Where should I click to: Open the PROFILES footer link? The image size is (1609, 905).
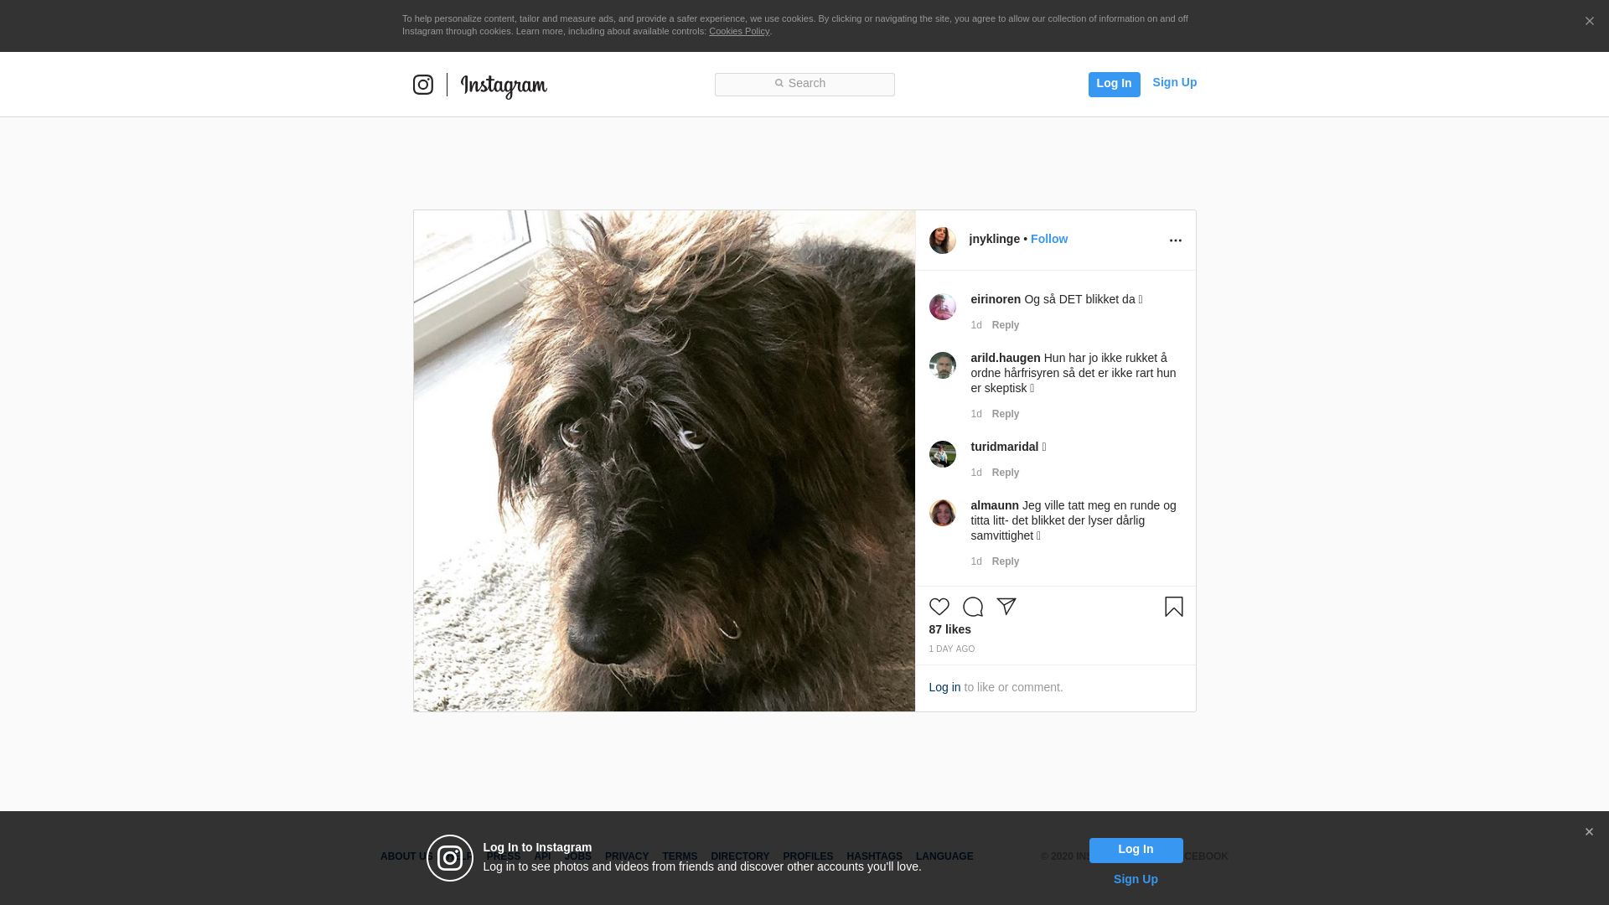(808, 856)
